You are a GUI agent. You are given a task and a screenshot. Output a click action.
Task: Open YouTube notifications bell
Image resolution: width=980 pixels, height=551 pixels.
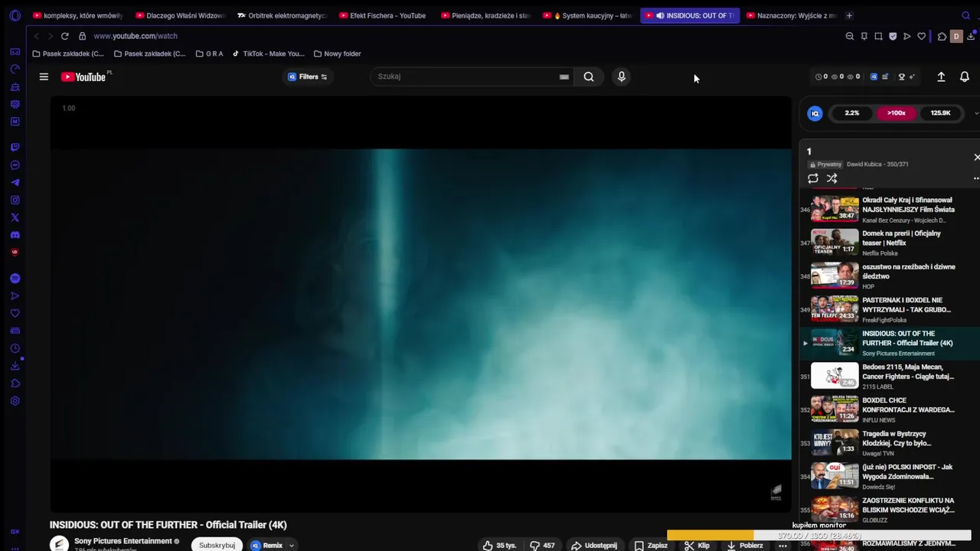point(965,77)
